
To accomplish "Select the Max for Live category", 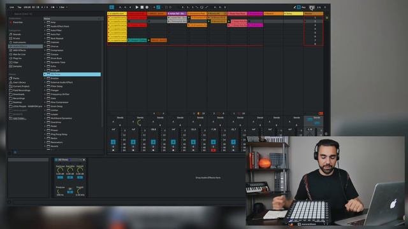I will 19,54.
